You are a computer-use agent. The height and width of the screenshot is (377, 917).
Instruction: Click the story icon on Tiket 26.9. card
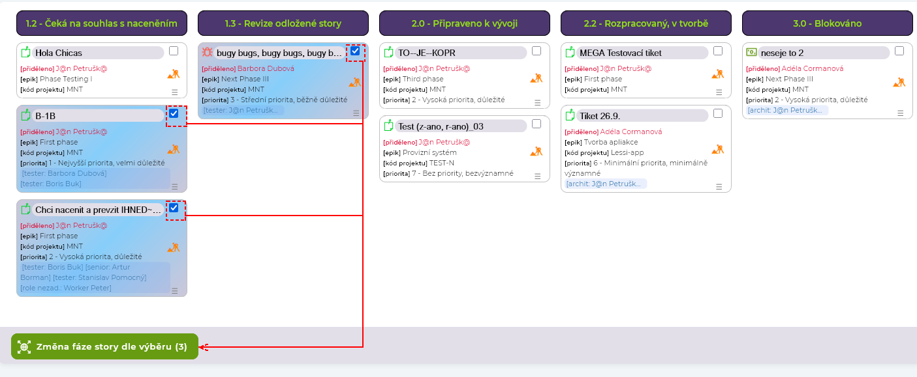click(570, 116)
